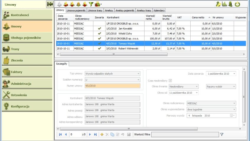
Task: Click the user with key icon
Action: [218, 4]
